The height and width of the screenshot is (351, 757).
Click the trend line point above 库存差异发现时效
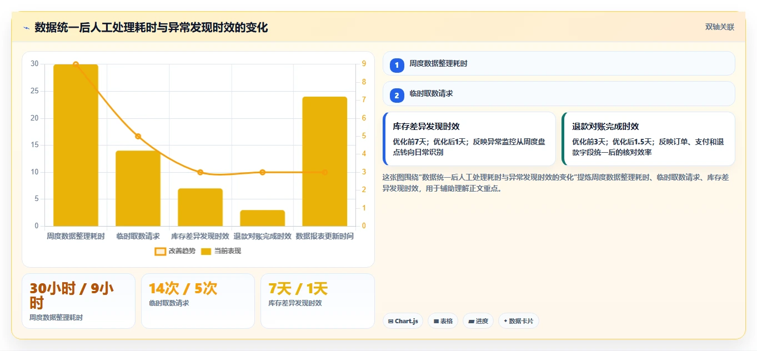pos(200,172)
